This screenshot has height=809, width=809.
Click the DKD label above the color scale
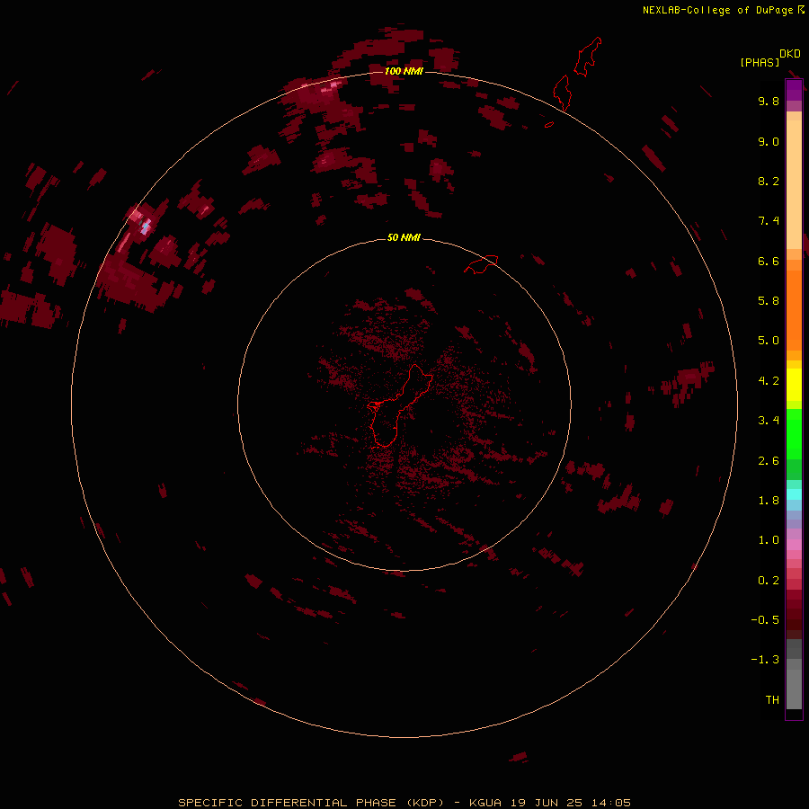tap(790, 53)
